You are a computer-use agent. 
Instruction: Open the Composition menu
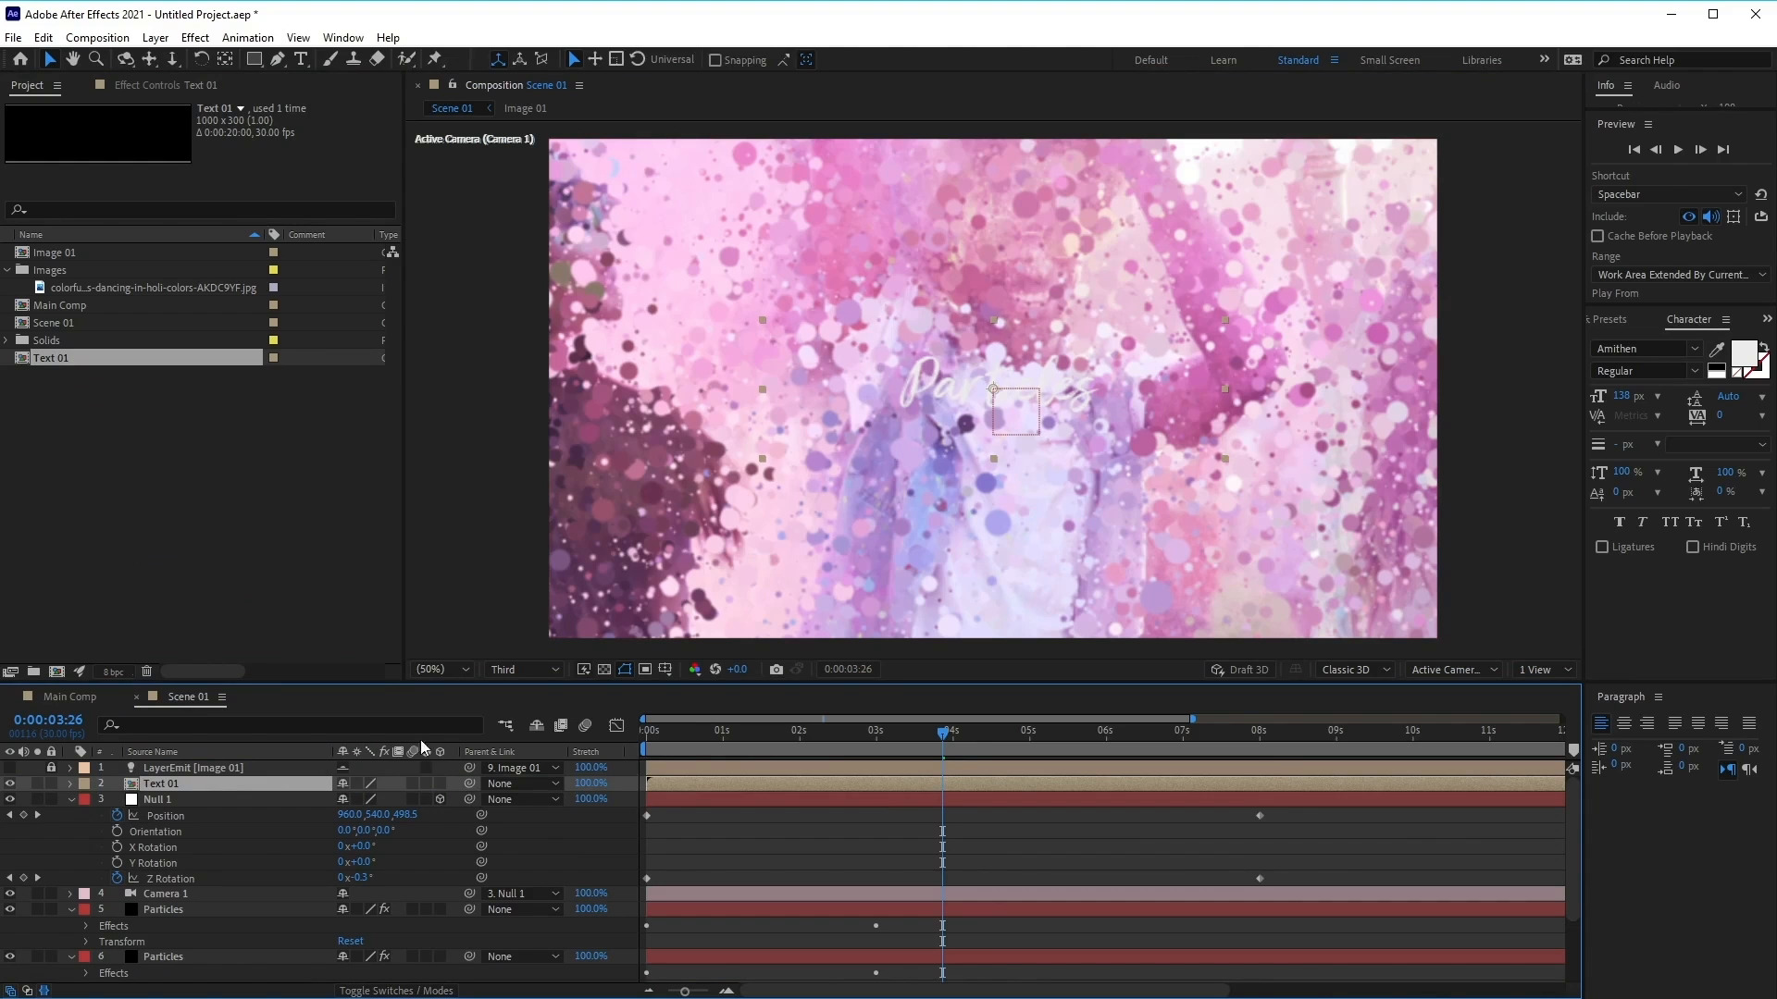pos(97,37)
